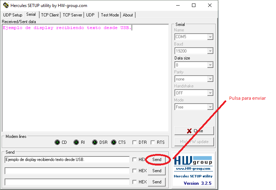Open the www.HW-group.com link

[x=193, y=169]
